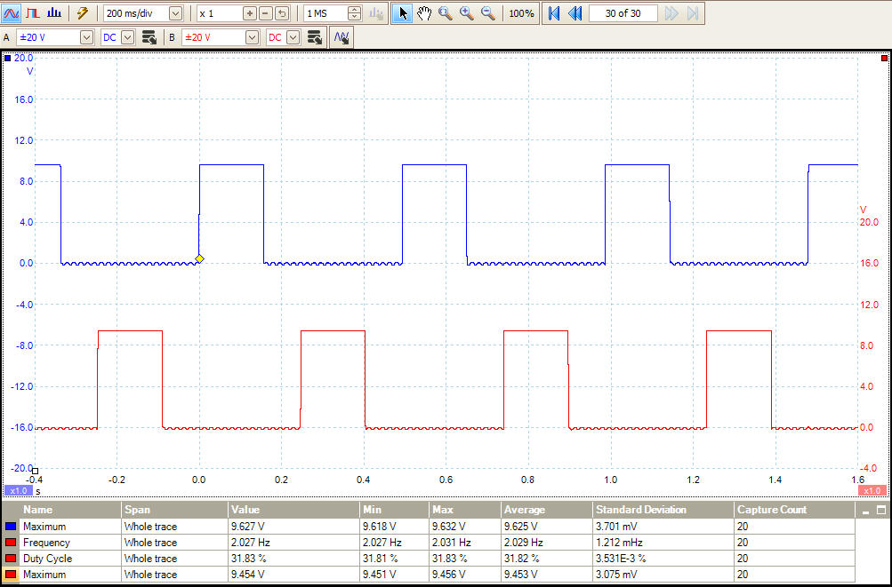Click the Channel A label in toolbar
Viewport: 892px width, 587px height.
tap(6, 38)
